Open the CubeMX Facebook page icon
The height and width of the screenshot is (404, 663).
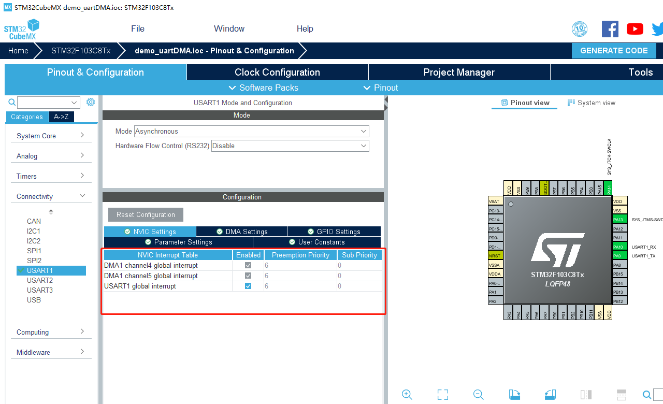click(x=610, y=29)
